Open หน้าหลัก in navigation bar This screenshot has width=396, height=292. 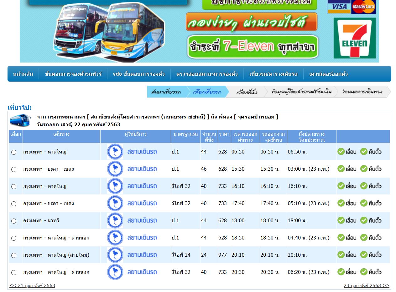coord(23,74)
